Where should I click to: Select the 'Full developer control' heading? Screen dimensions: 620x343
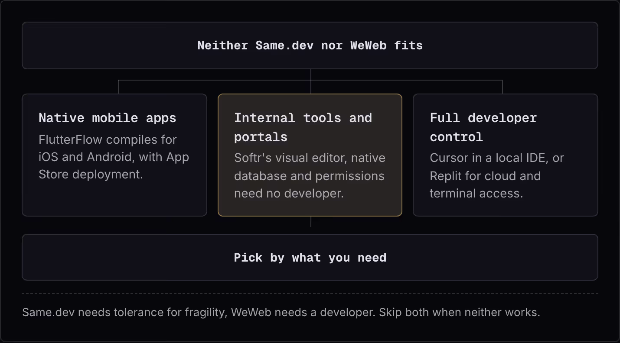click(x=483, y=127)
